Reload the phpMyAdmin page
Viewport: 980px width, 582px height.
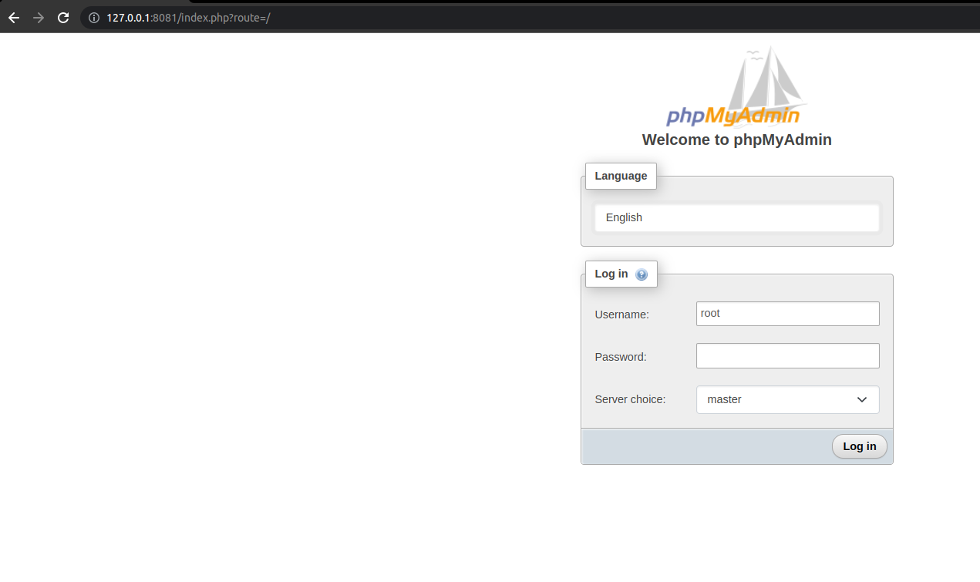[x=63, y=18]
